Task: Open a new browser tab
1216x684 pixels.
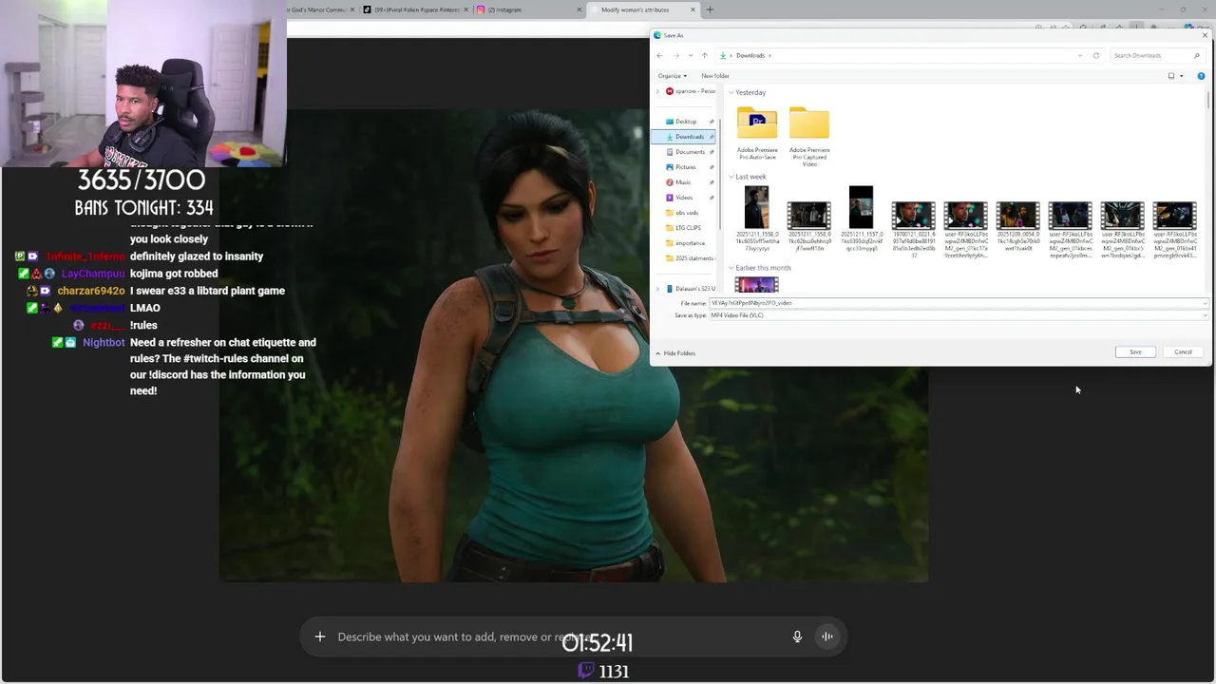Action: pyautogui.click(x=710, y=9)
